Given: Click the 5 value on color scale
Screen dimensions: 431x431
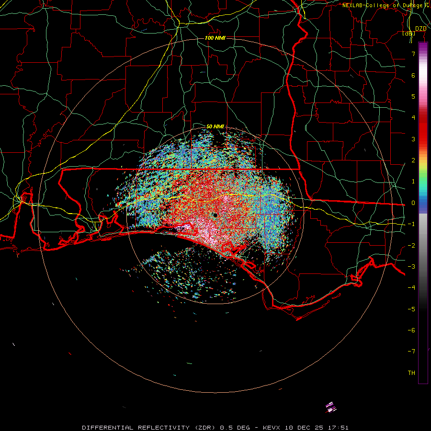Looking at the screenshot, I should [413, 96].
